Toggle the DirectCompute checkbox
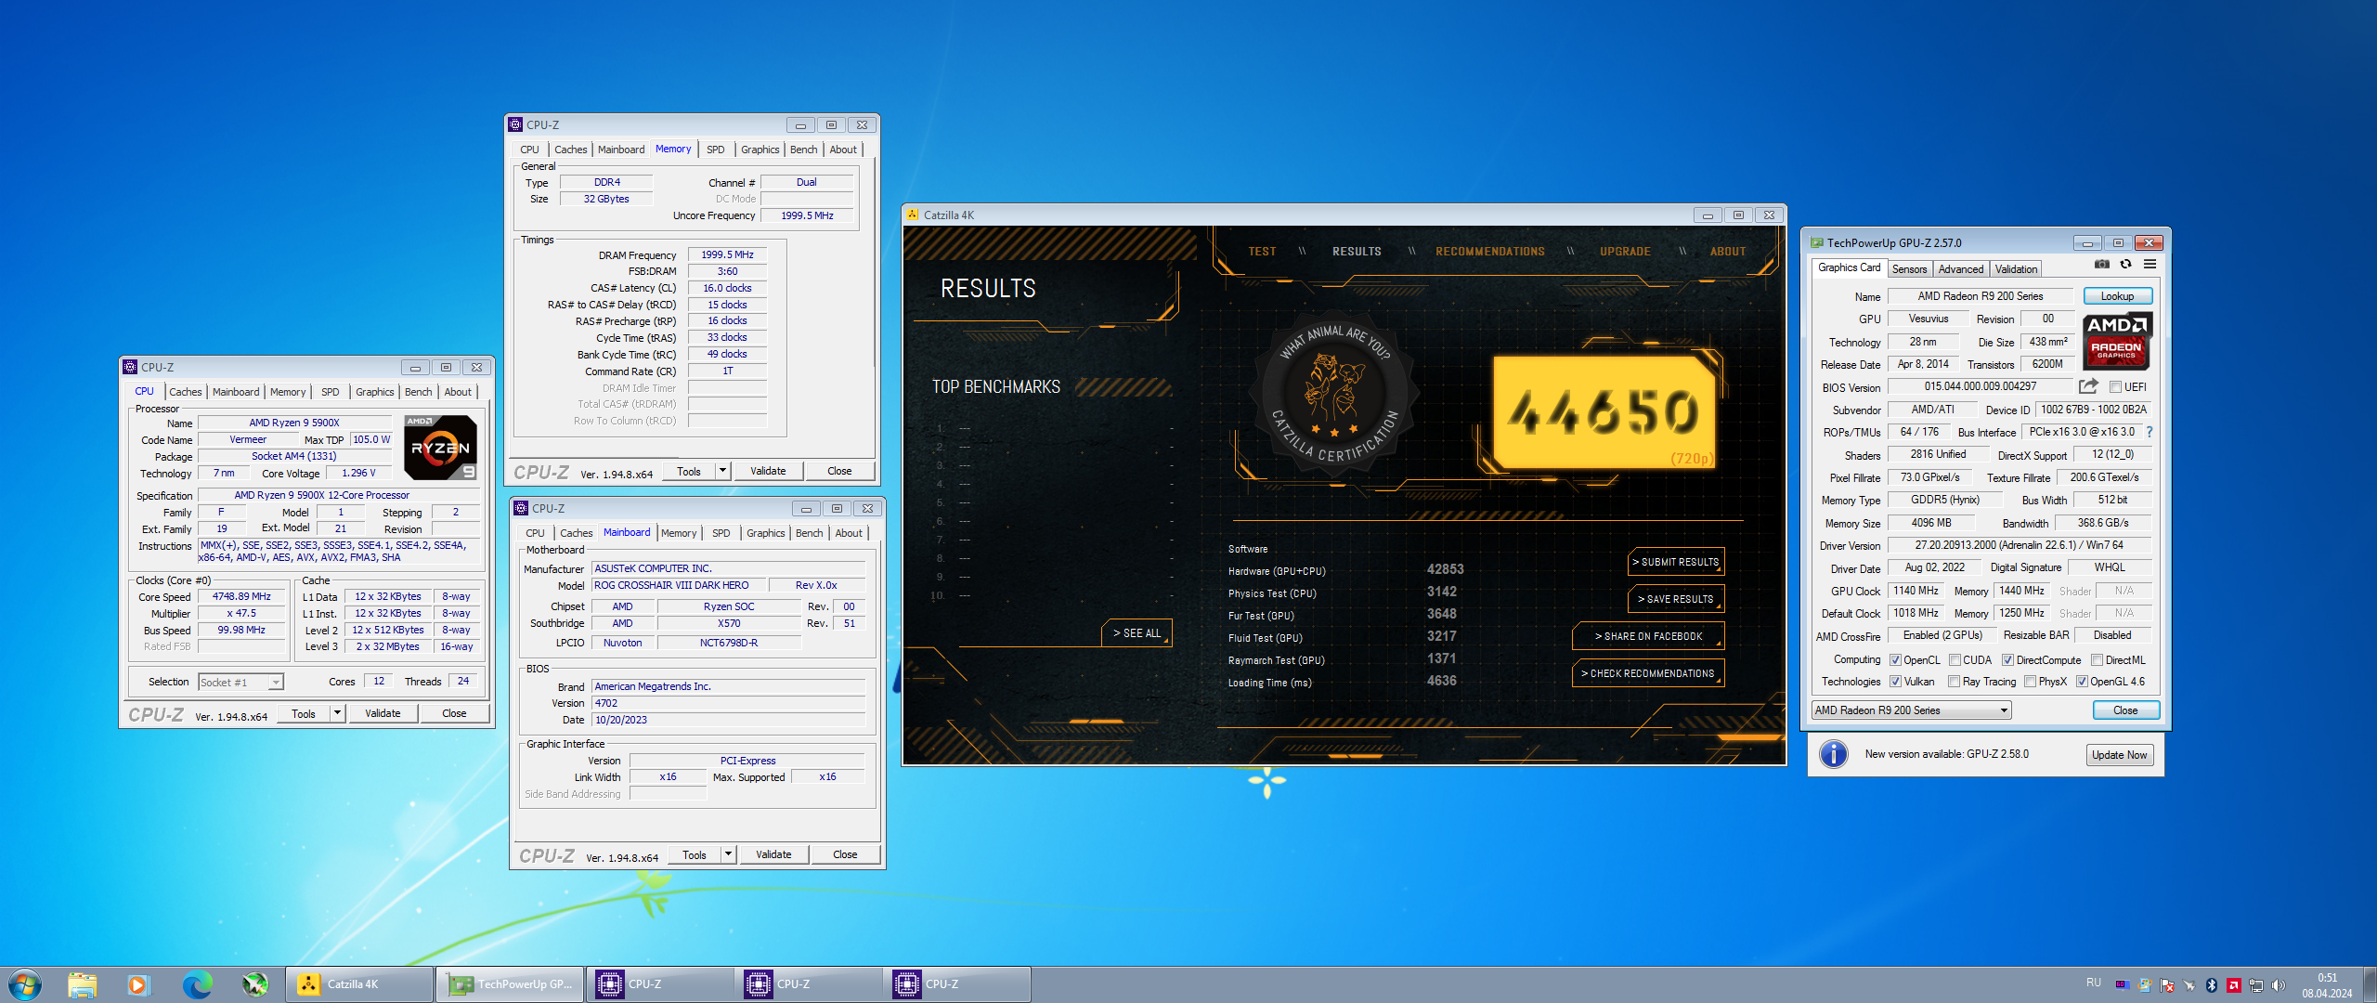Screen dimensions: 2377x1003 (2008, 660)
